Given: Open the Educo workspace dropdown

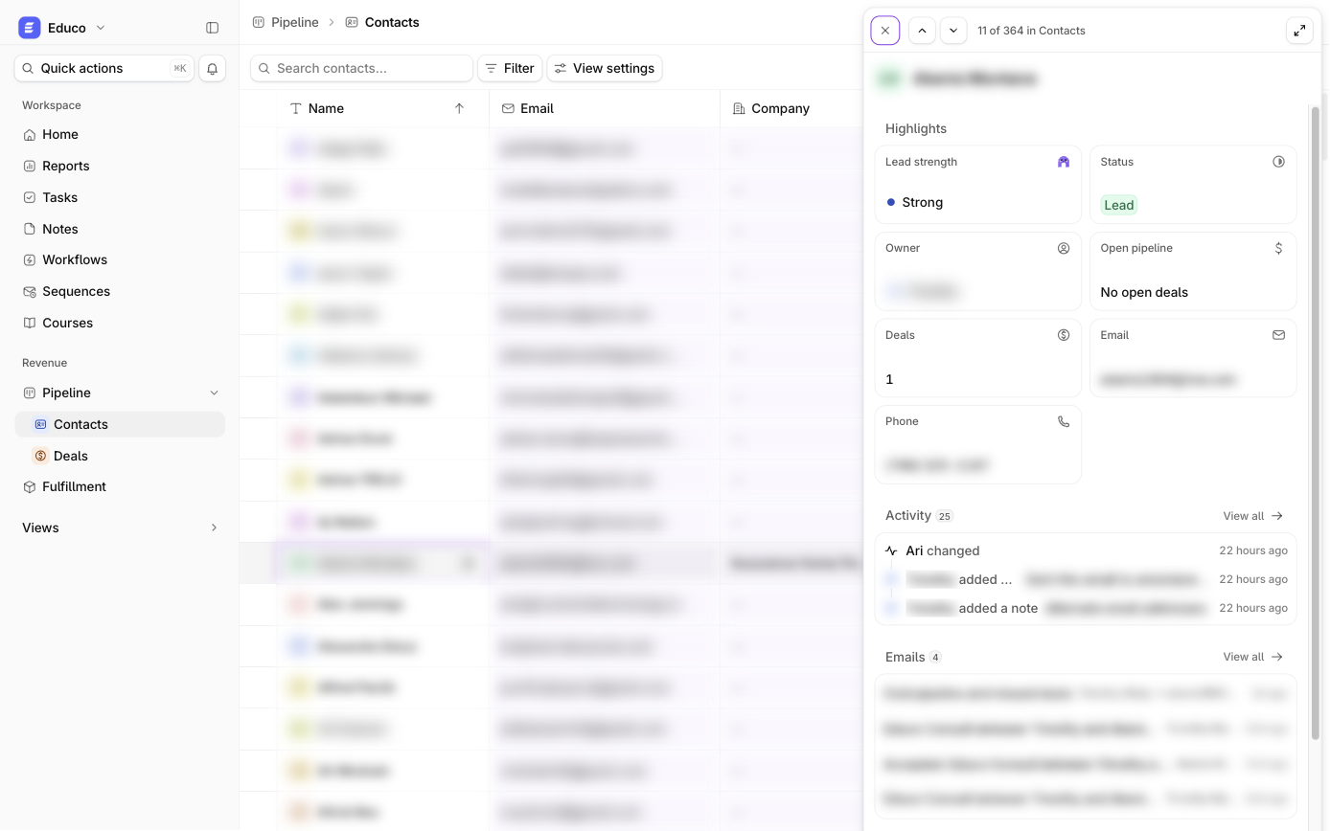Looking at the screenshot, I should click(x=63, y=28).
